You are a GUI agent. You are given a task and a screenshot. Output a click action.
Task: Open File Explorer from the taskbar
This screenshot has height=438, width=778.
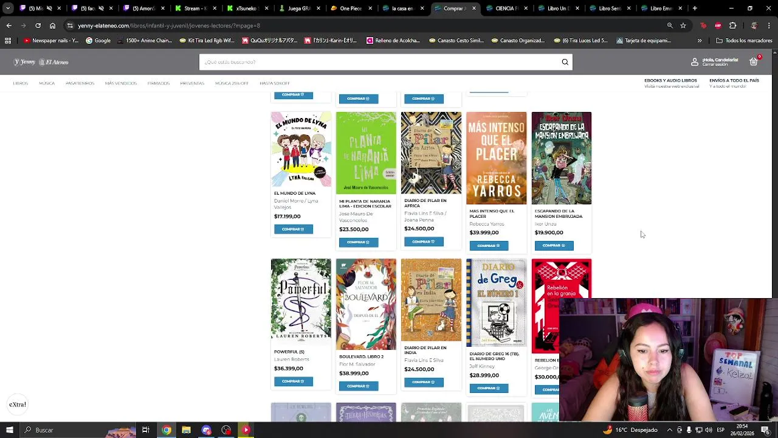coord(186,430)
